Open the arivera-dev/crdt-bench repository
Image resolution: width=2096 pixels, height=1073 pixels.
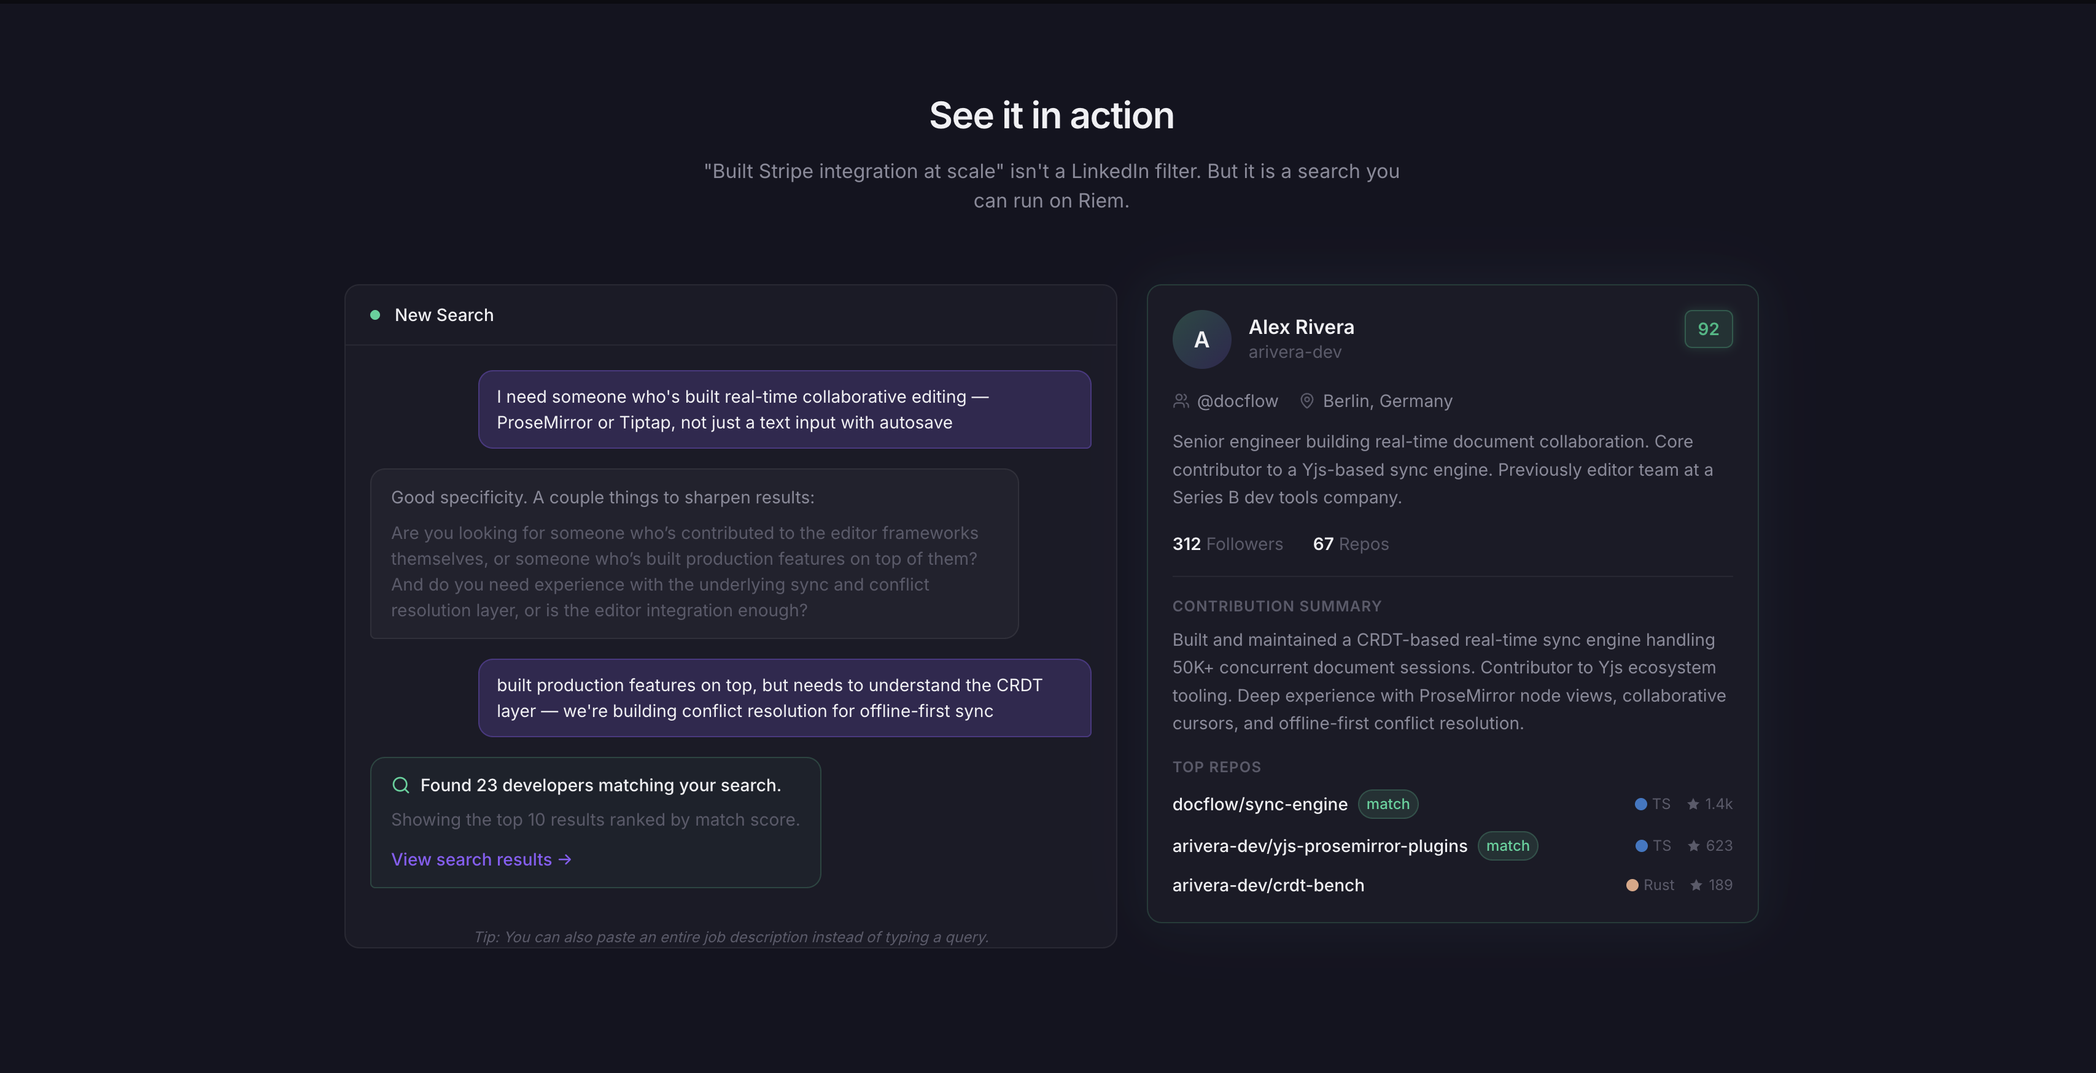coord(1268,885)
